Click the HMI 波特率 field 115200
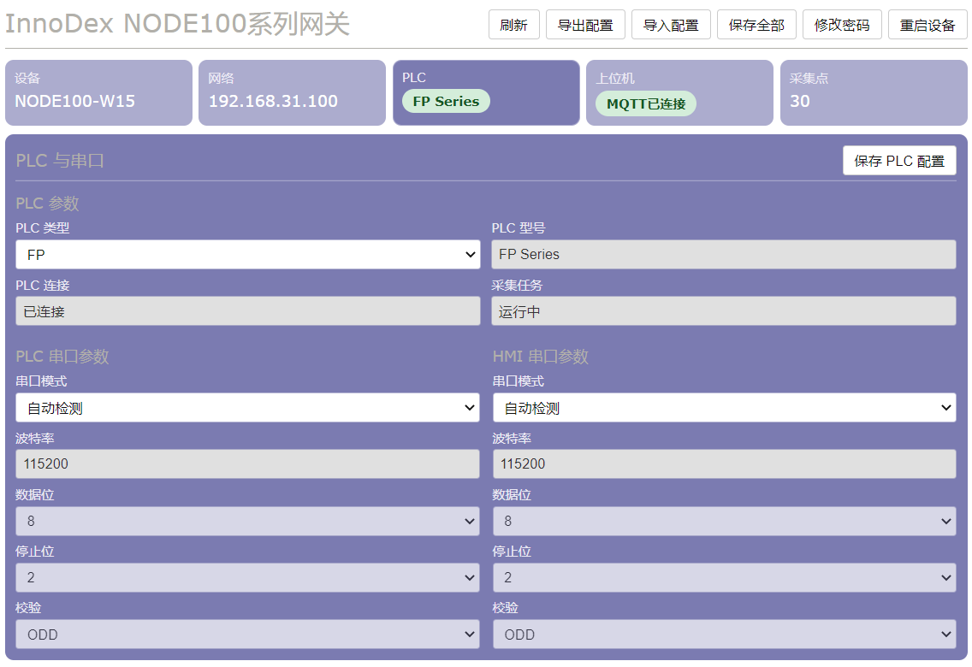The image size is (972, 667). coord(724,463)
